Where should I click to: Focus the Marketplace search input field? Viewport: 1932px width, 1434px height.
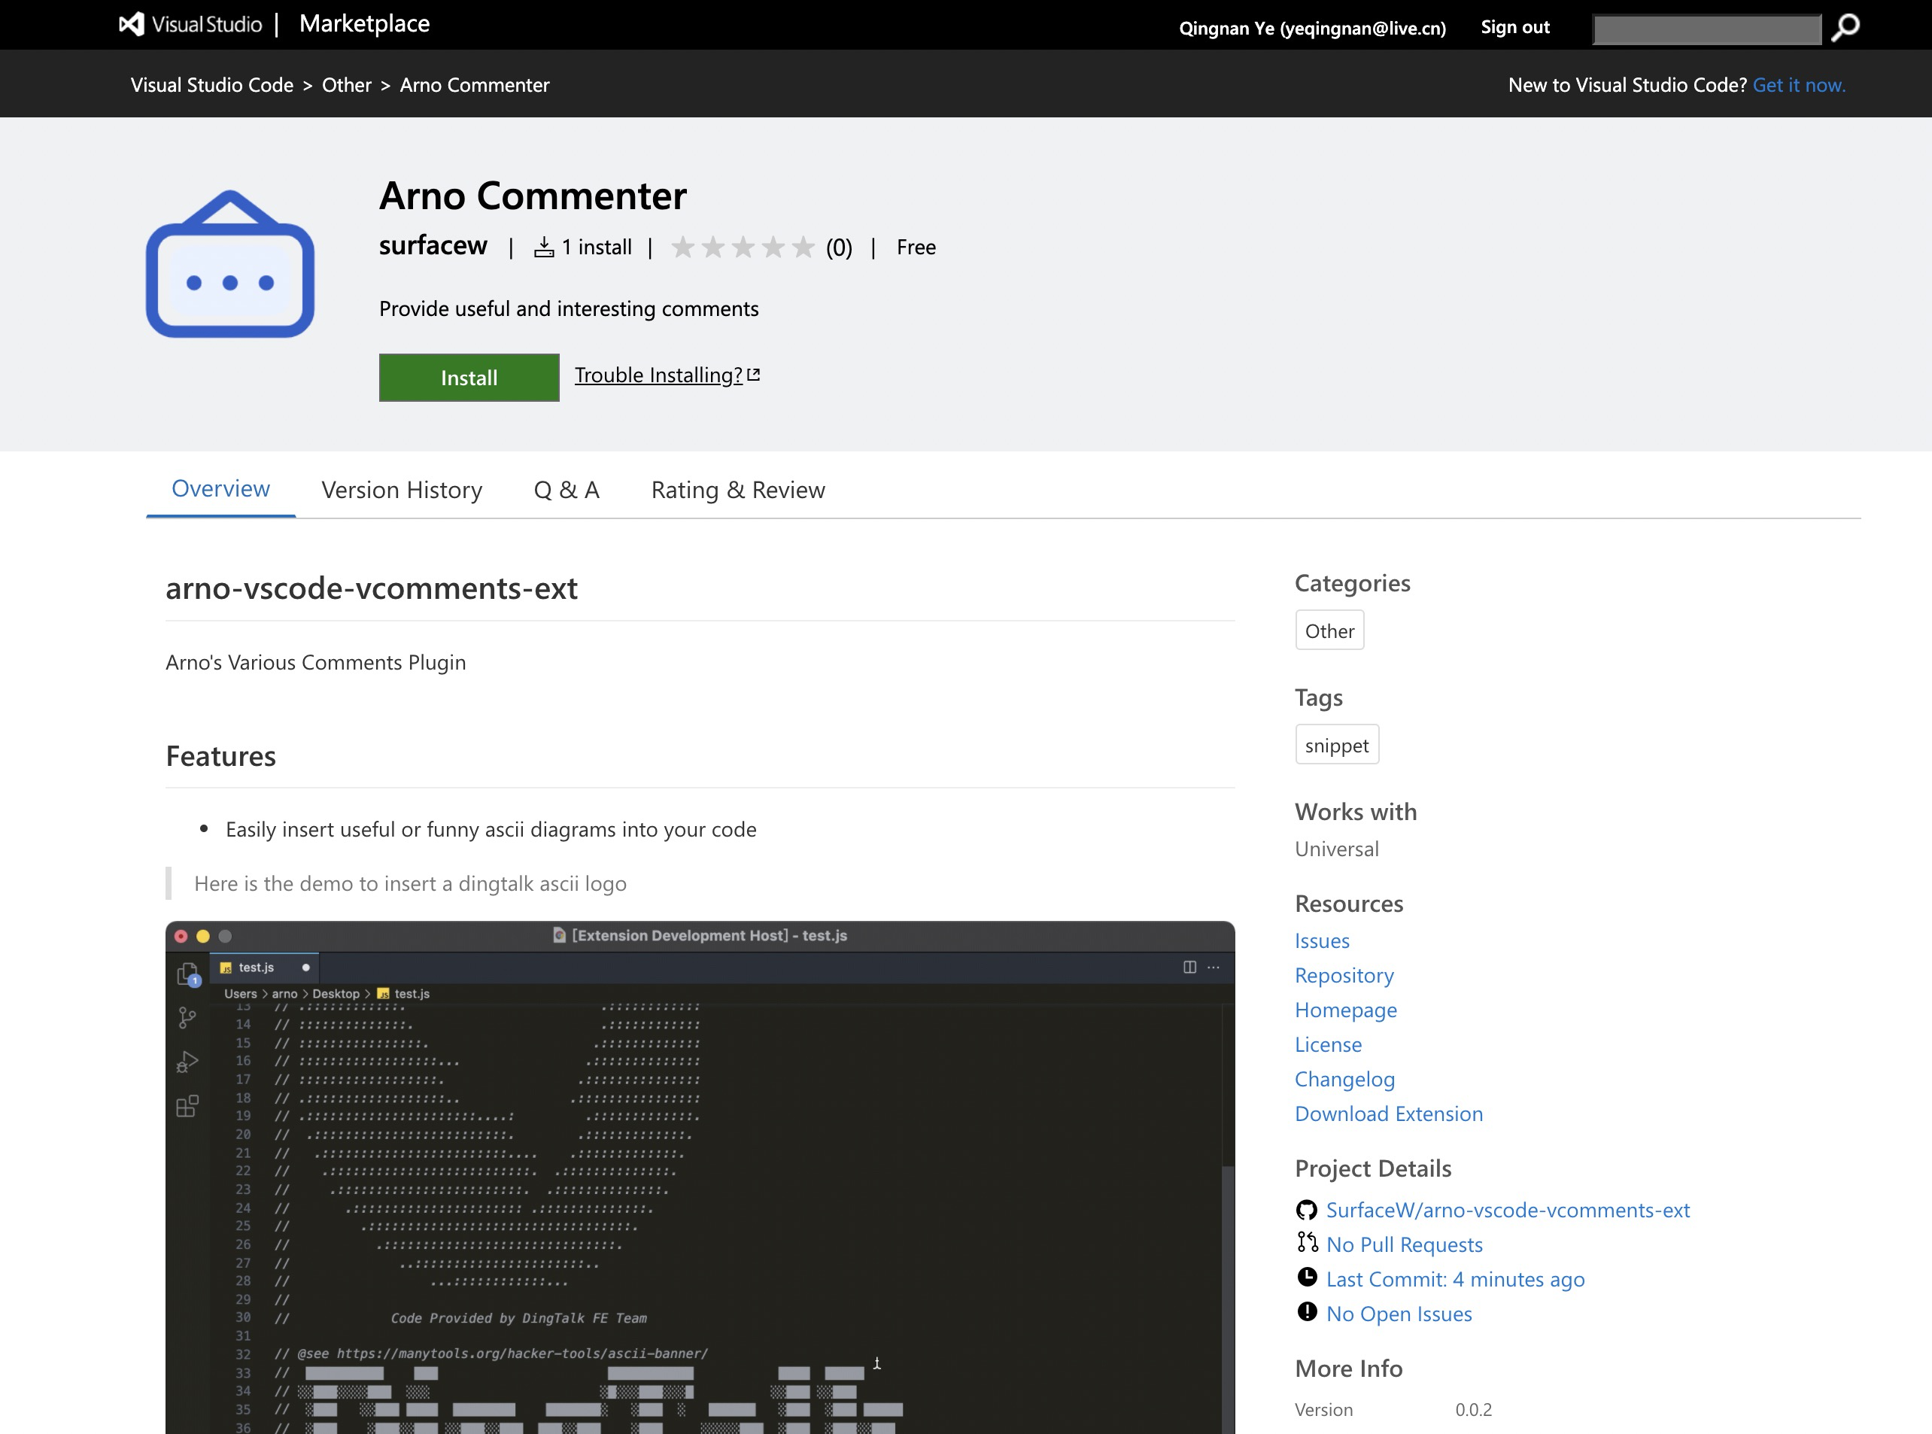(x=1706, y=29)
